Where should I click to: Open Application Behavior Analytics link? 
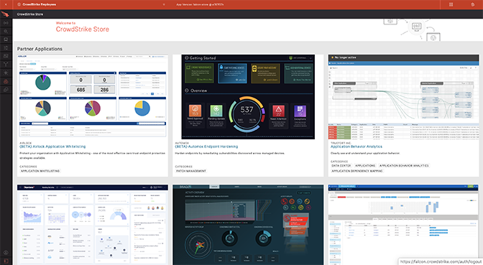pyautogui.click(x=356, y=147)
